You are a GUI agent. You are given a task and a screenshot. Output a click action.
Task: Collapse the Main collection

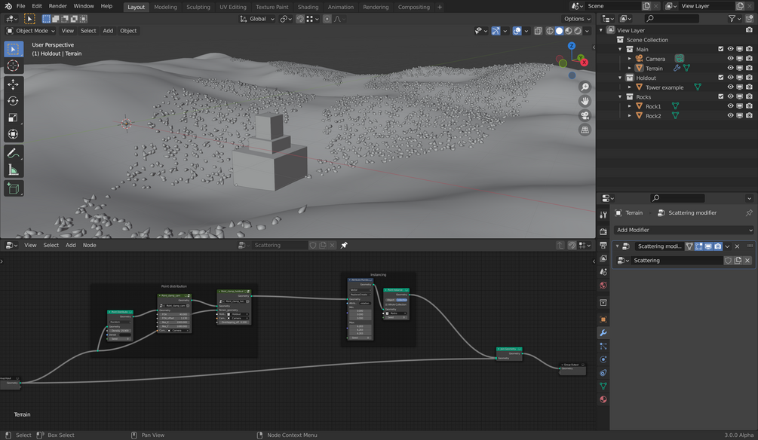pyautogui.click(x=620, y=49)
